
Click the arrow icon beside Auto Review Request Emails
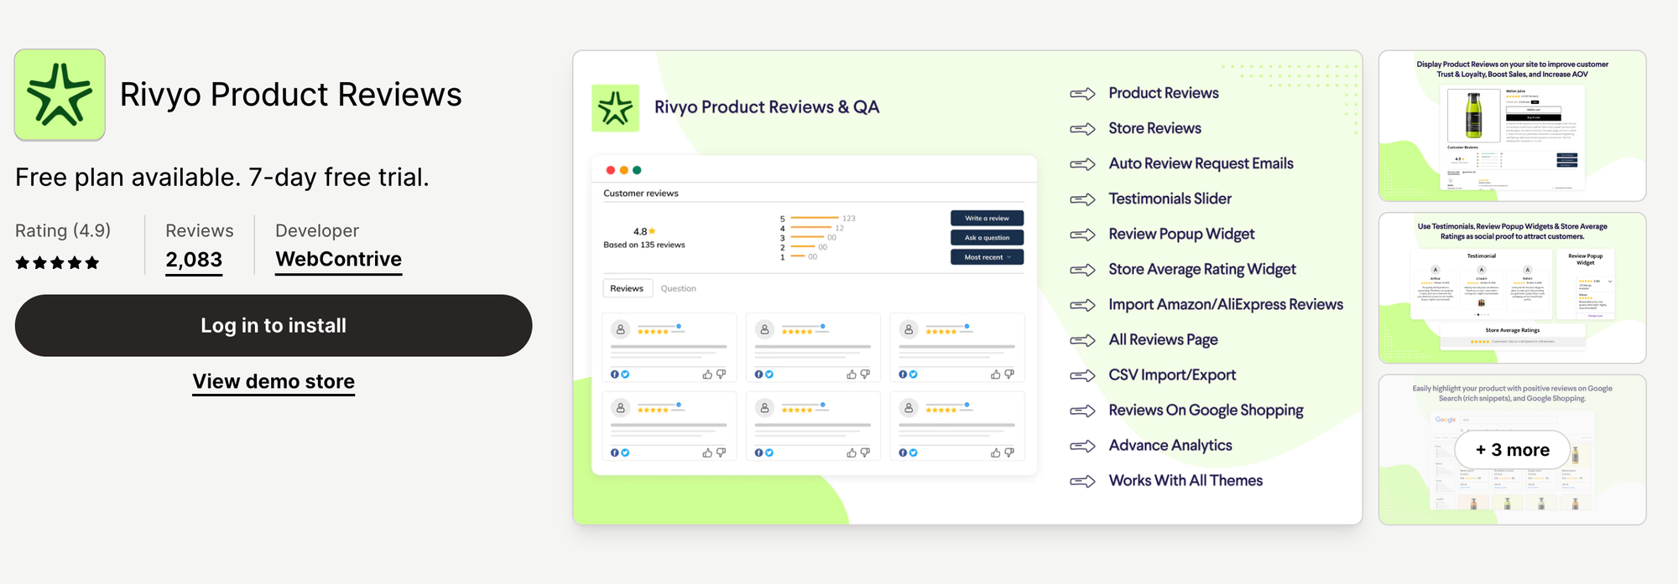click(x=1082, y=164)
